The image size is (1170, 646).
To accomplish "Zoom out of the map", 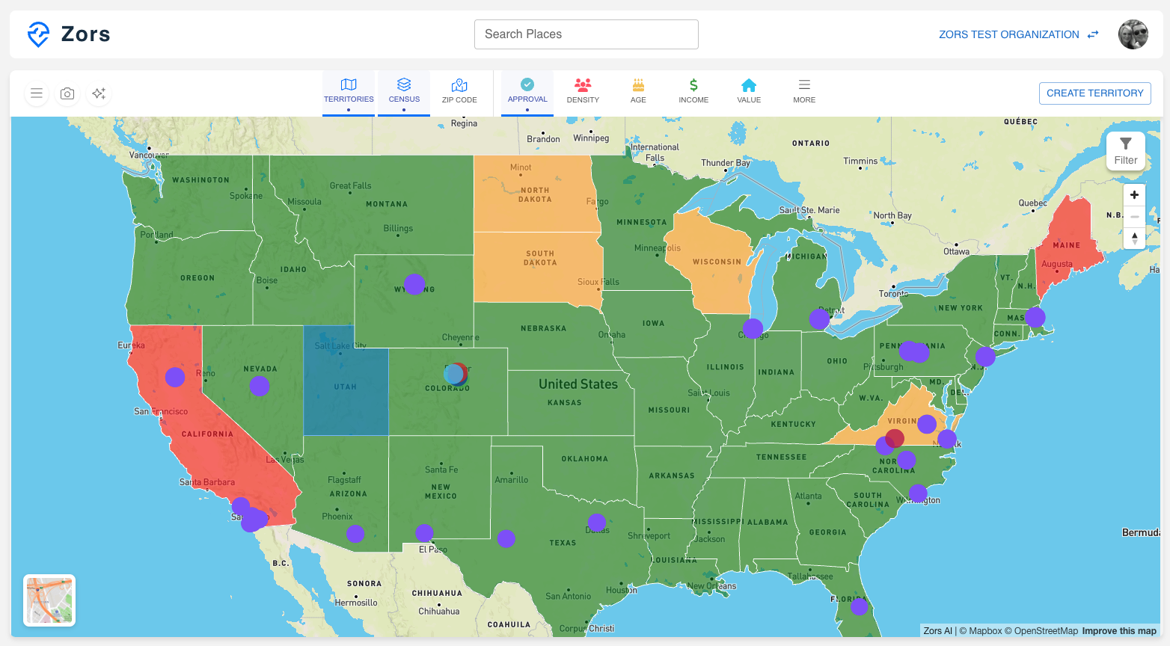I will 1134,217.
